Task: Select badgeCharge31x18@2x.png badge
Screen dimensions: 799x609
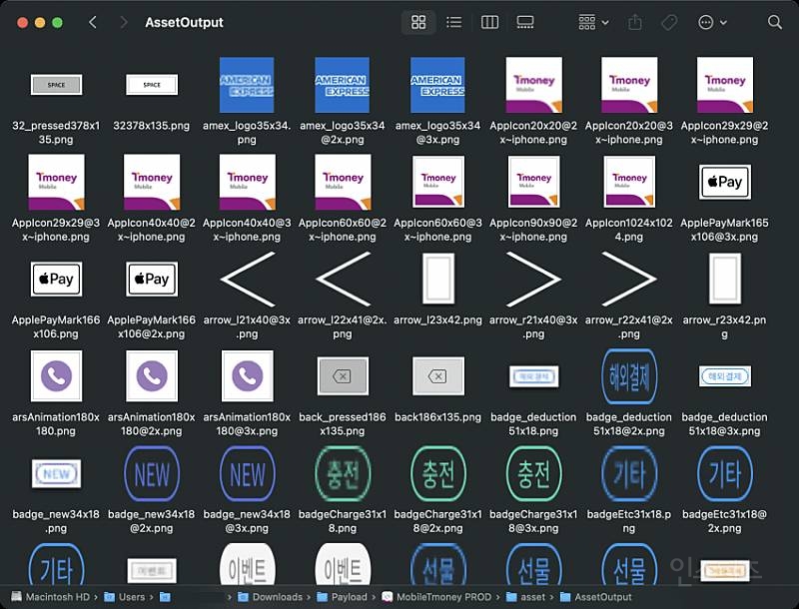Action: click(x=437, y=473)
